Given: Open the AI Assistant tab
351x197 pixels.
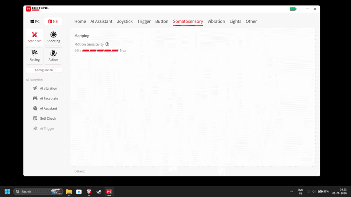Looking at the screenshot, I should [101, 22].
